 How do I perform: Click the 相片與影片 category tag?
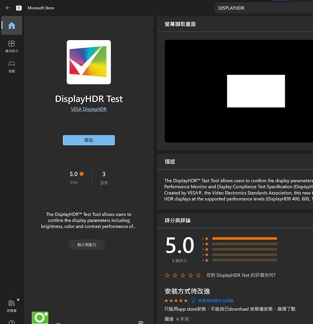pyautogui.click(x=87, y=245)
